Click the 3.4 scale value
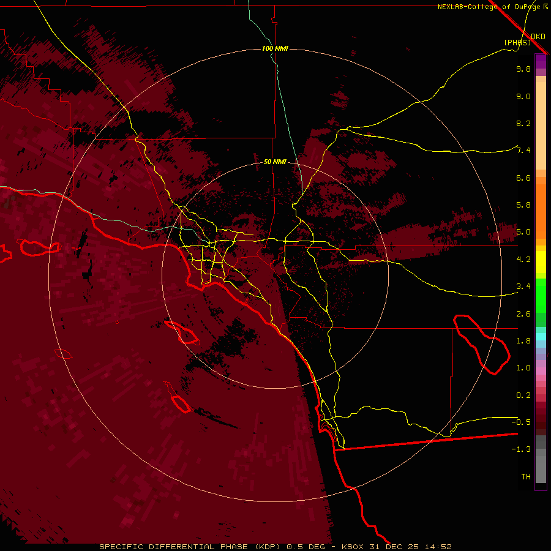 tap(523, 287)
